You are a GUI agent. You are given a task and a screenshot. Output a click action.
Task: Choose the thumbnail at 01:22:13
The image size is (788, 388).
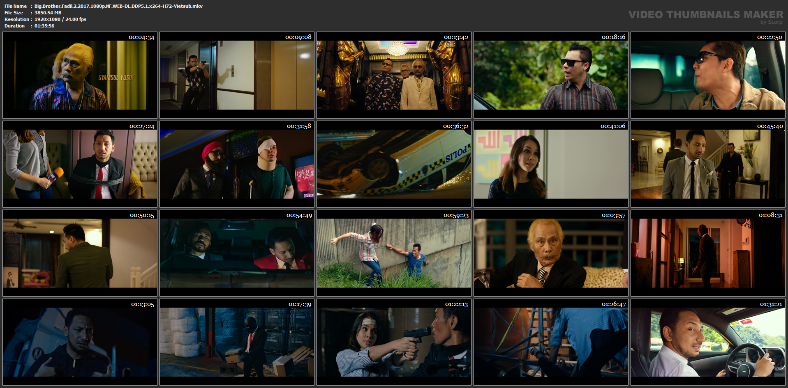click(394, 342)
